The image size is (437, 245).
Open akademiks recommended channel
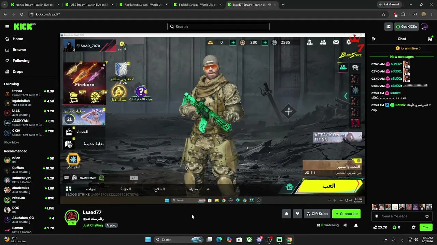coord(29,190)
